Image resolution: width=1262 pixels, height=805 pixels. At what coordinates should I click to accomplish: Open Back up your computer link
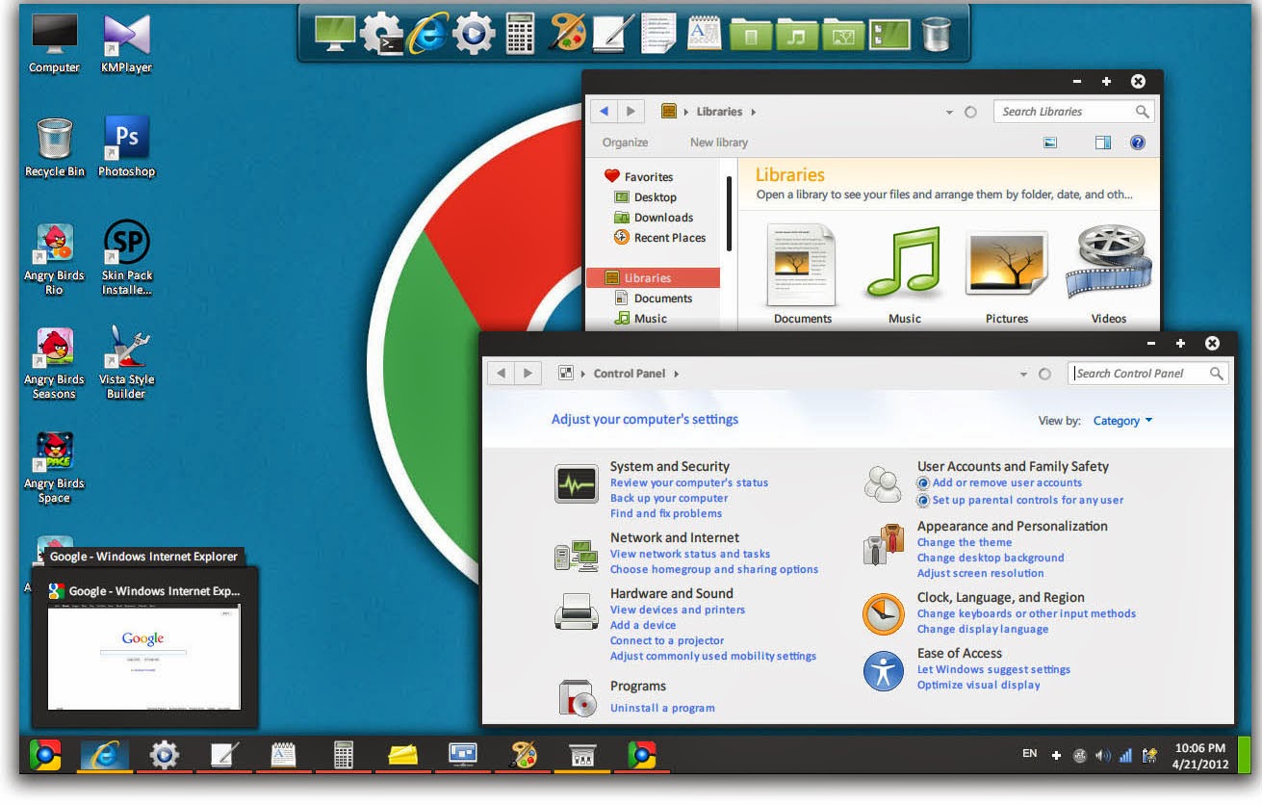click(669, 498)
